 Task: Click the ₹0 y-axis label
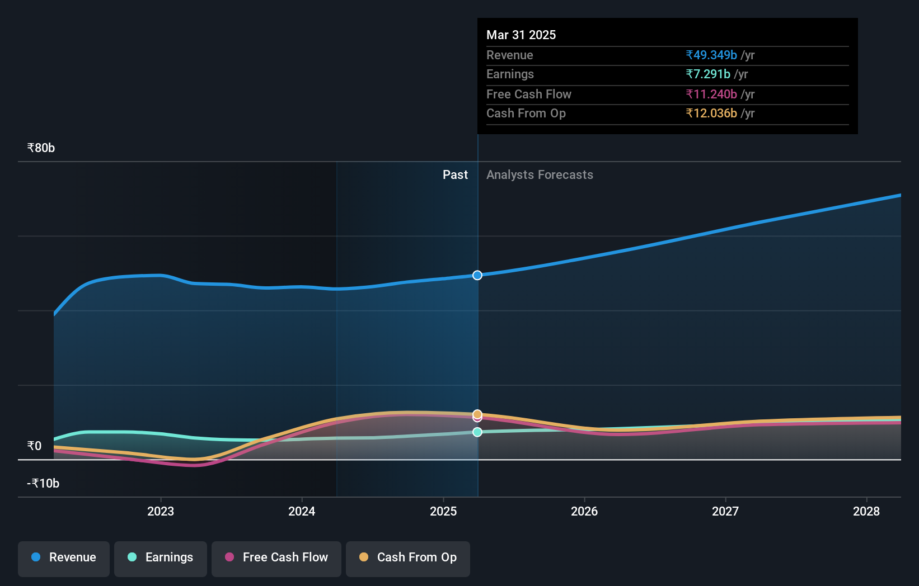pos(35,446)
